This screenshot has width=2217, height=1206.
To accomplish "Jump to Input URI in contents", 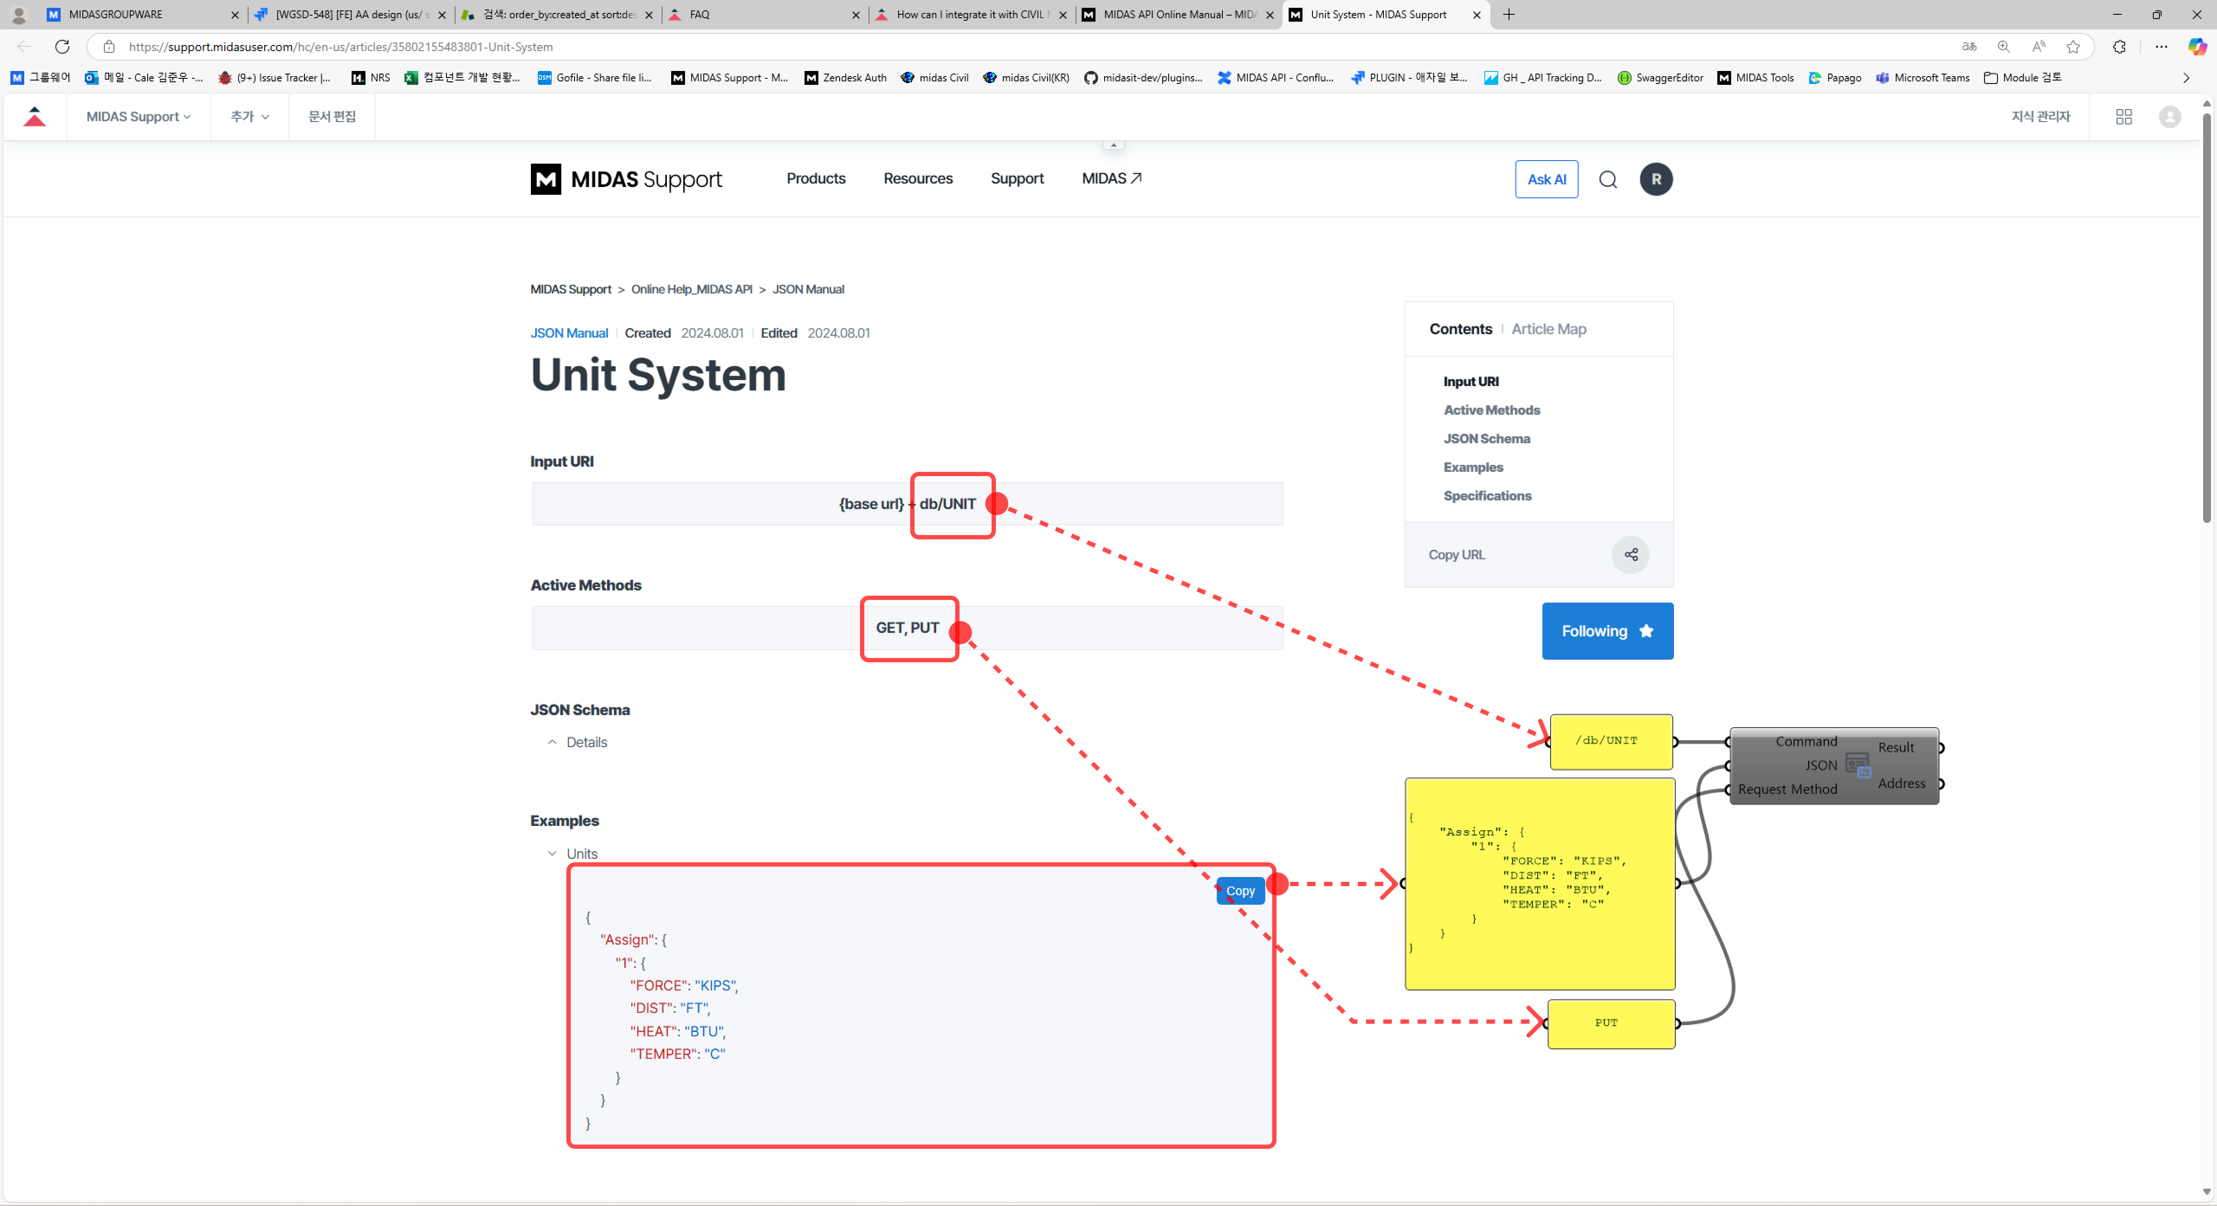I will coord(1470,381).
